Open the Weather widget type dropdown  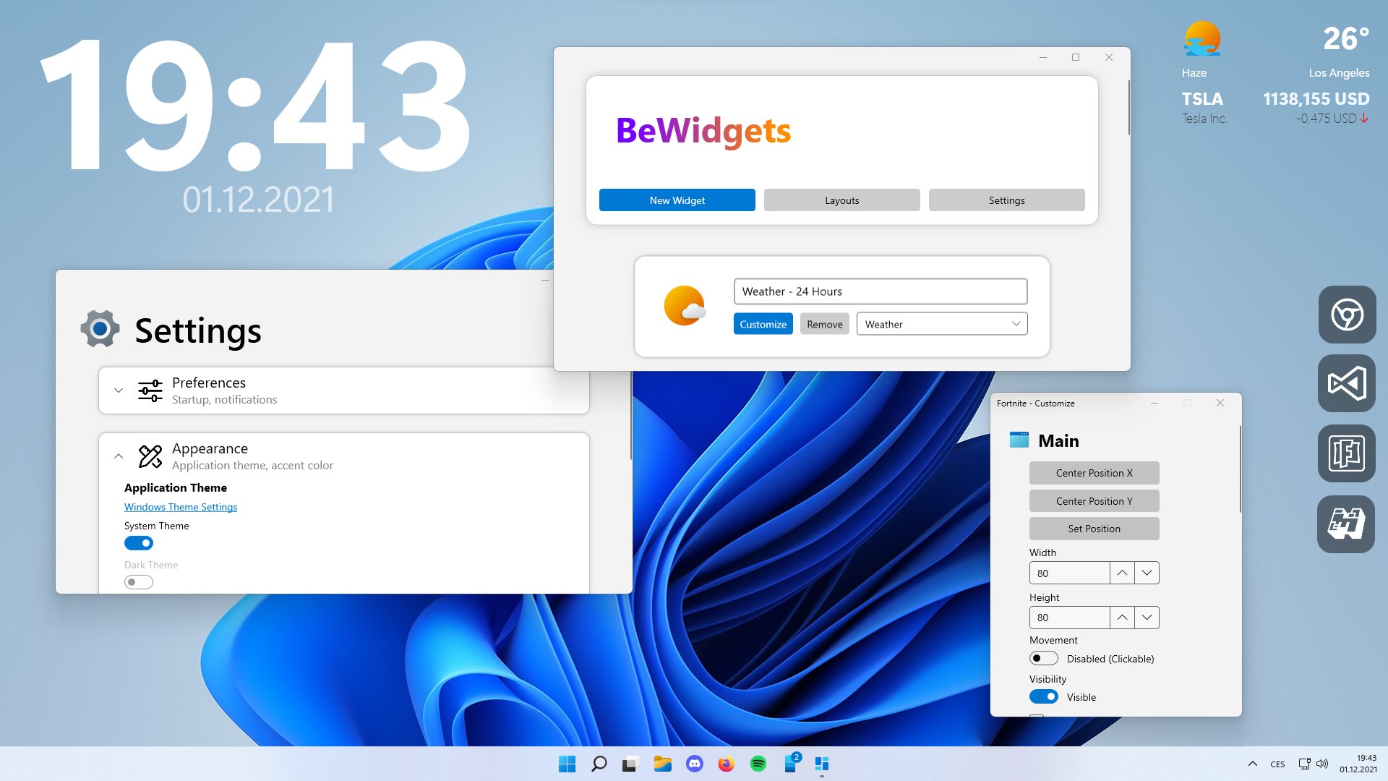coord(941,324)
